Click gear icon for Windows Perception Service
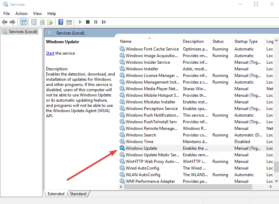This screenshot has width=279, height=204. 122,108
